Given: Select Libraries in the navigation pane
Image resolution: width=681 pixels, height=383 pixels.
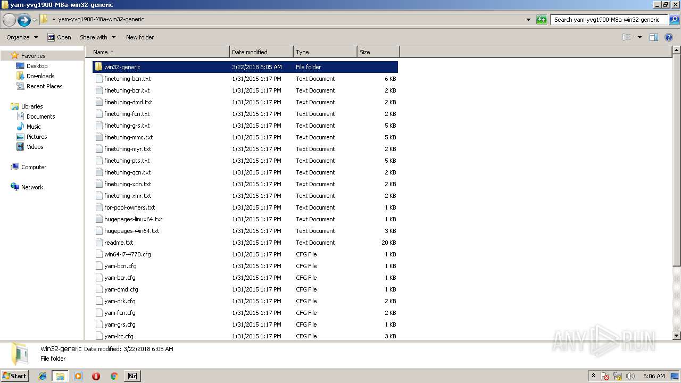Looking at the screenshot, I should click(x=31, y=106).
